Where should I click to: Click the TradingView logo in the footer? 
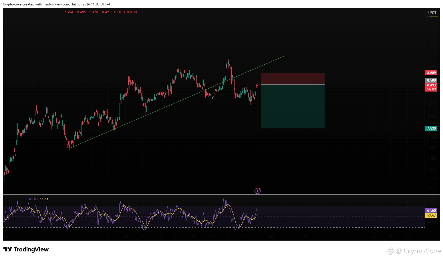26,249
